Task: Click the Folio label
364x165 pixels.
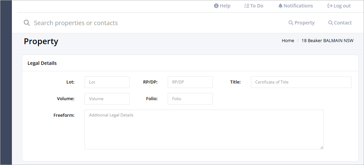Action: [152, 99]
